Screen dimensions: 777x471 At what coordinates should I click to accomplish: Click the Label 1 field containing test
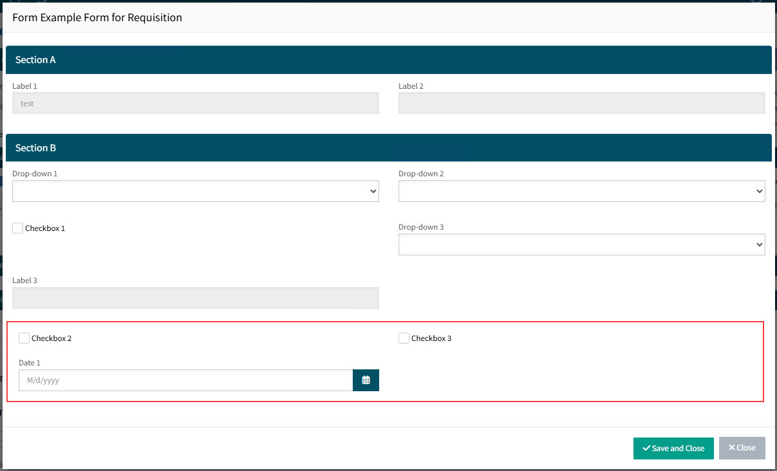tap(196, 103)
